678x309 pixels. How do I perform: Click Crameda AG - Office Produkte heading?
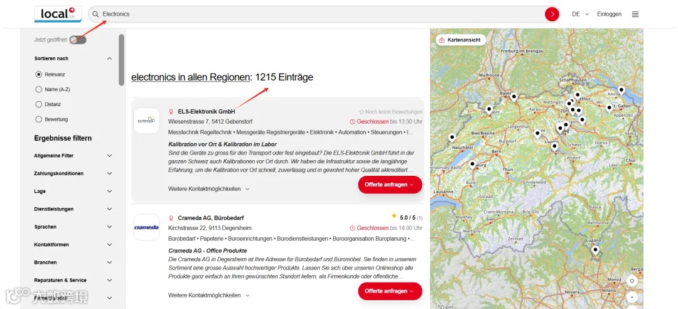(x=208, y=251)
